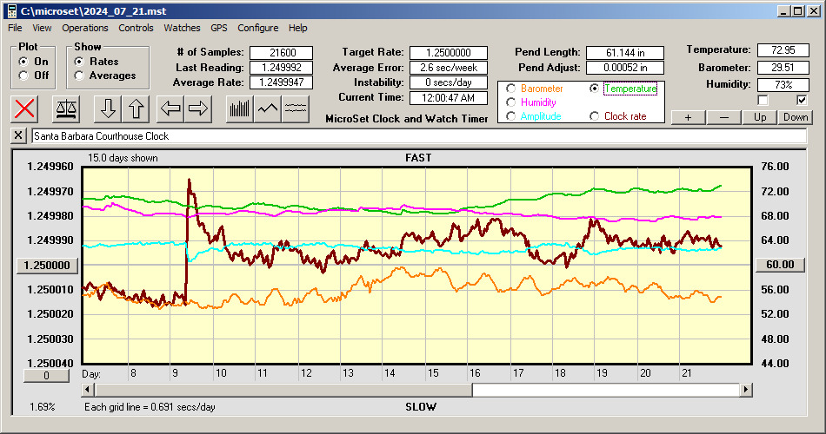Click the balance scales icon

(x=67, y=108)
